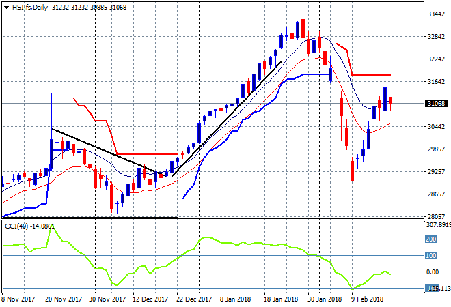This screenshot has height=307, width=451.
Task: Click the current price tag 31068
Action: click(436, 104)
